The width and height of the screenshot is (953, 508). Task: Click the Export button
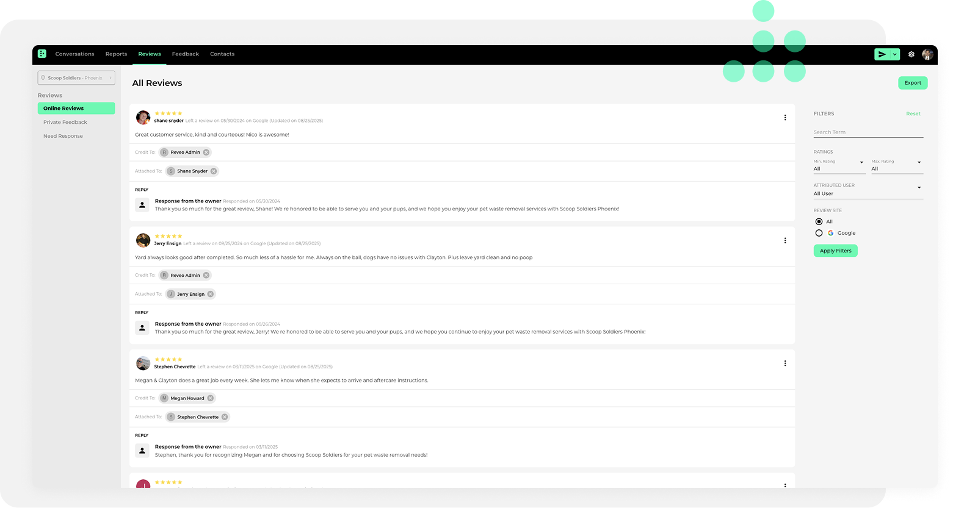[x=912, y=83]
